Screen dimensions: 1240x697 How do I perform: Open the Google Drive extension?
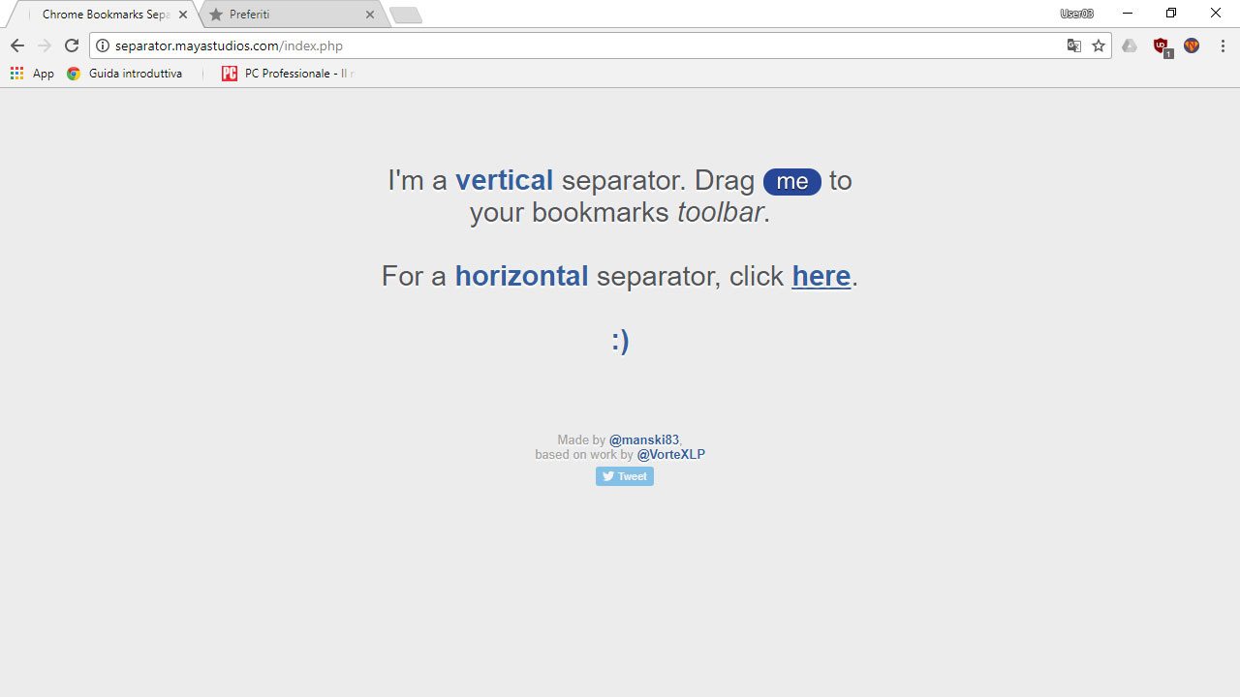click(x=1130, y=45)
